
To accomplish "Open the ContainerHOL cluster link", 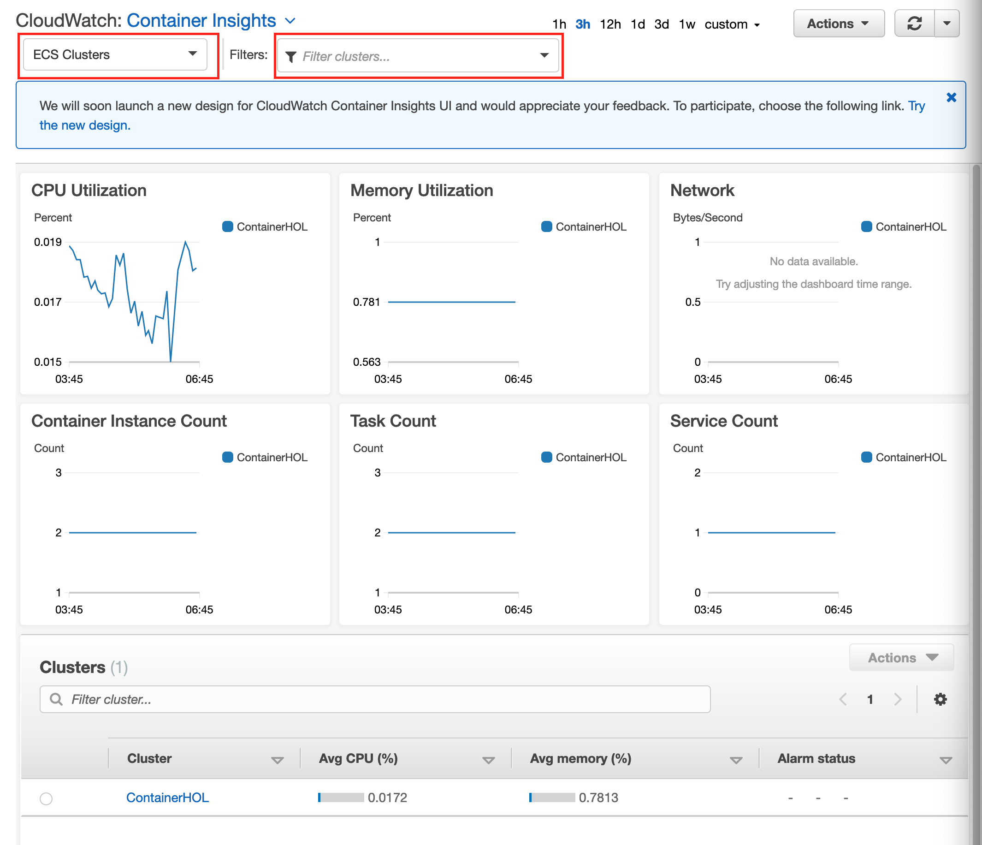I will pos(167,797).
